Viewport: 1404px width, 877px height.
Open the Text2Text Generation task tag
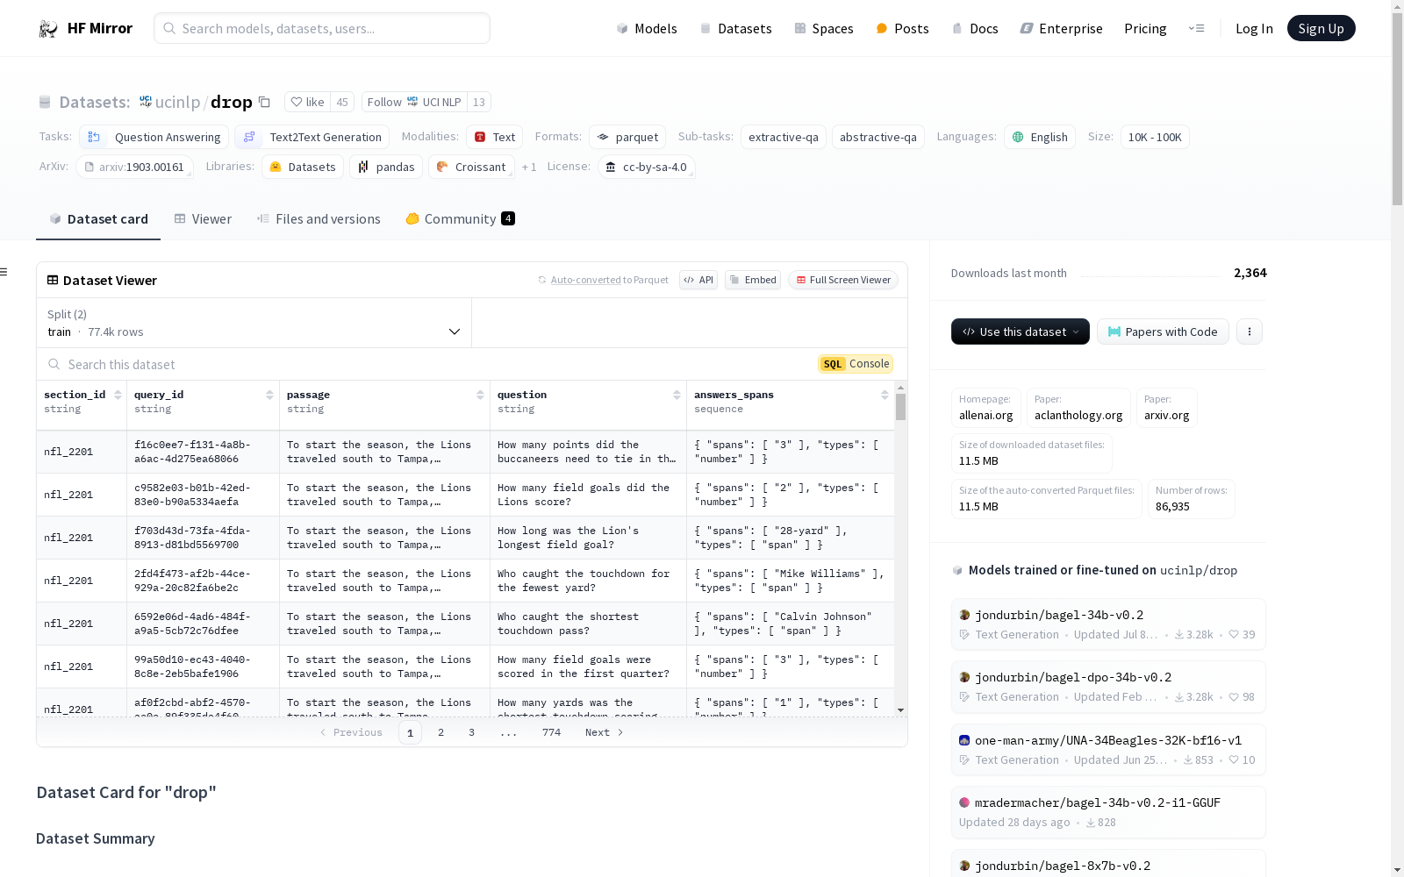(312, 137)
